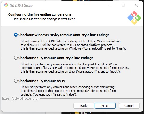Click the description mentioning core.autocrlf set to false
The image size is (144, 114).
pos(68,91)
